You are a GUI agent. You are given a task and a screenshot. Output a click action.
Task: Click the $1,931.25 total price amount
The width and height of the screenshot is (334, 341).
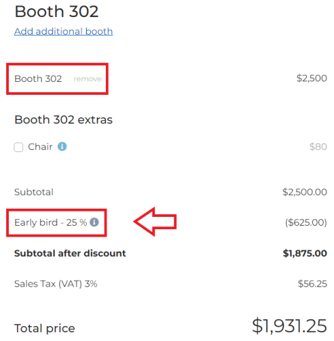point(290,326)
